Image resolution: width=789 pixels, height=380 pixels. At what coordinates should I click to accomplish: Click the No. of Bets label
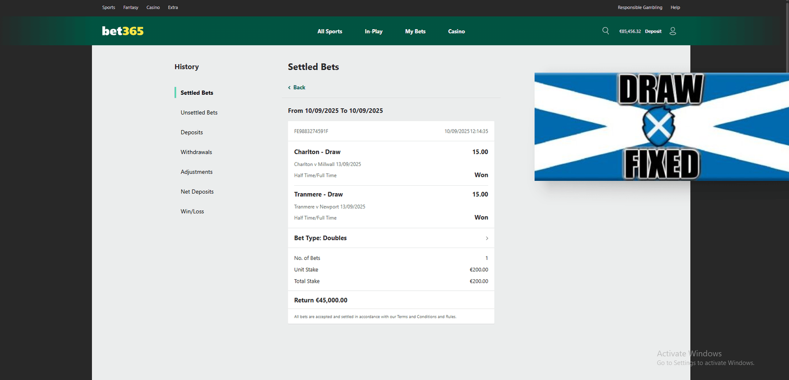click(x=307, y=258)
